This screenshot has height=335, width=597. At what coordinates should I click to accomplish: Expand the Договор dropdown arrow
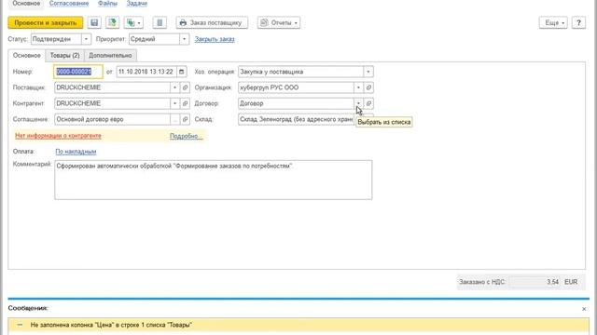tap(358, 103)
